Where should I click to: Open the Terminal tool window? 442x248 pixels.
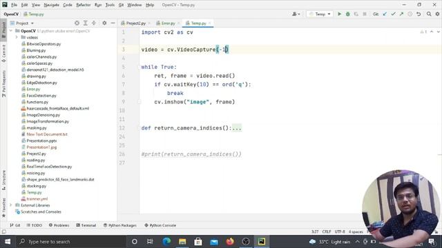coord(86,225)
